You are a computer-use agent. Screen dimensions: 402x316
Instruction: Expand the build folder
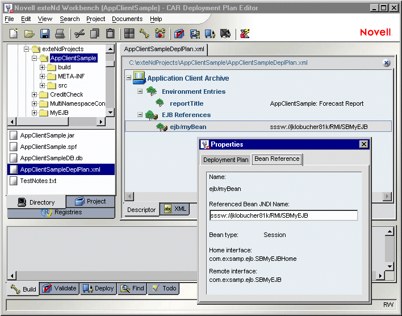coord(43,67)
